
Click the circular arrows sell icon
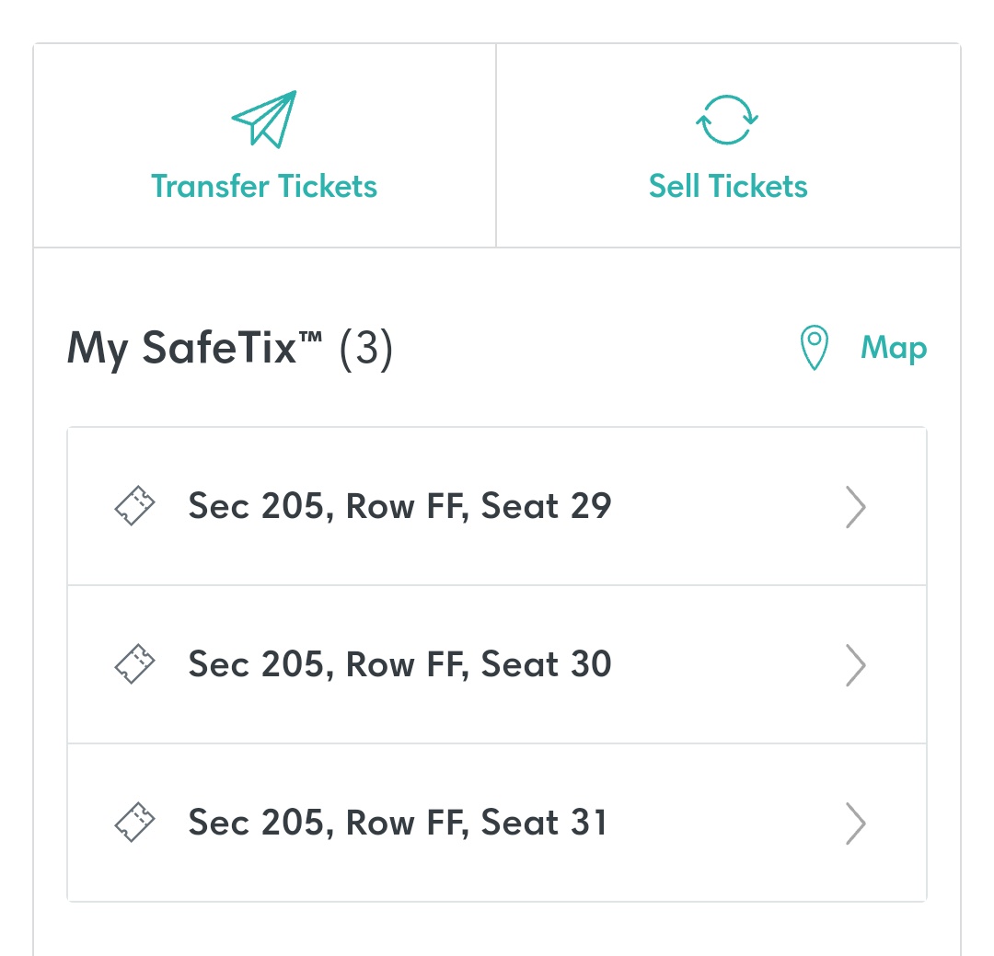[x=727, y=120]
